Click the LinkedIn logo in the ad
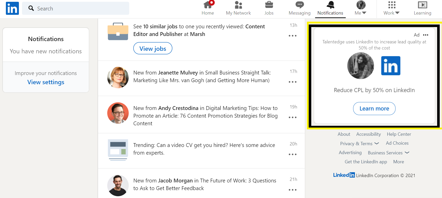This screenshot has height=198, width=442. (x=391, y=66)
